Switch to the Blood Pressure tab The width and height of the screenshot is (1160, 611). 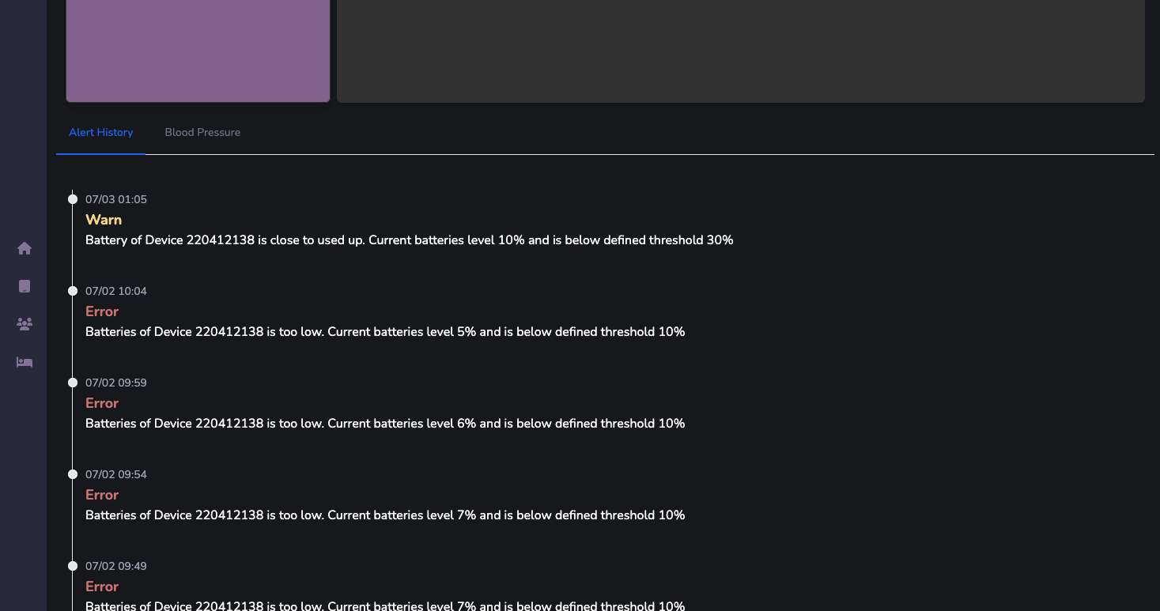coord(202,133)
